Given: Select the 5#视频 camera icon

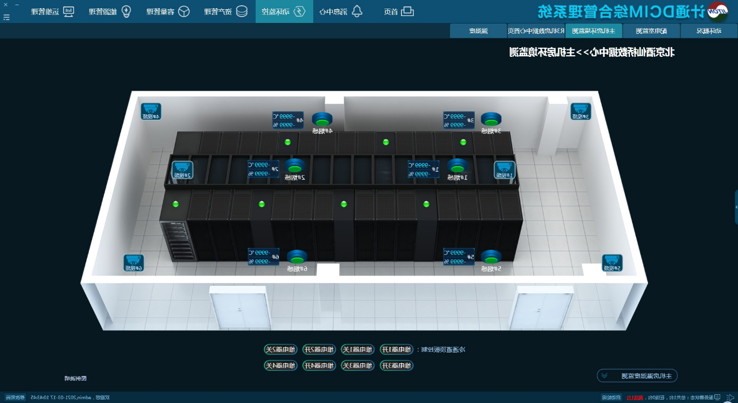Looking at the screenshot, I should pyautogui.click(x=612, y=262).
